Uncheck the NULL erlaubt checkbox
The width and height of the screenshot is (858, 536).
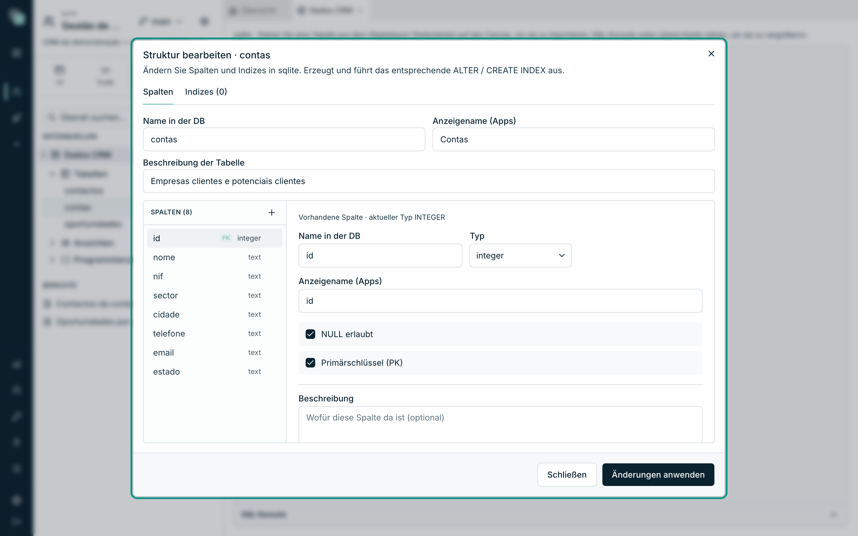coord(310,334)
